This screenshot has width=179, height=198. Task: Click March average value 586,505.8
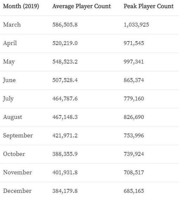(65, 25)
